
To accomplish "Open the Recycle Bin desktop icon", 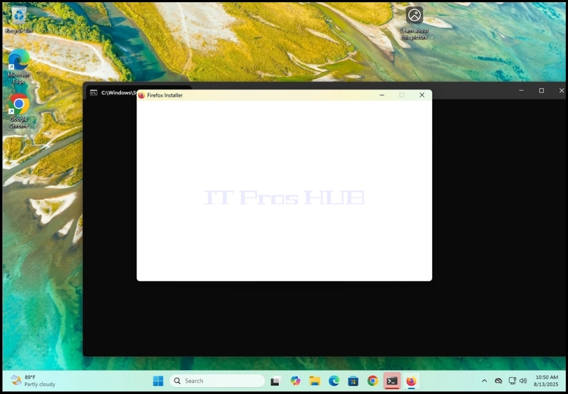I will (19, 20).
